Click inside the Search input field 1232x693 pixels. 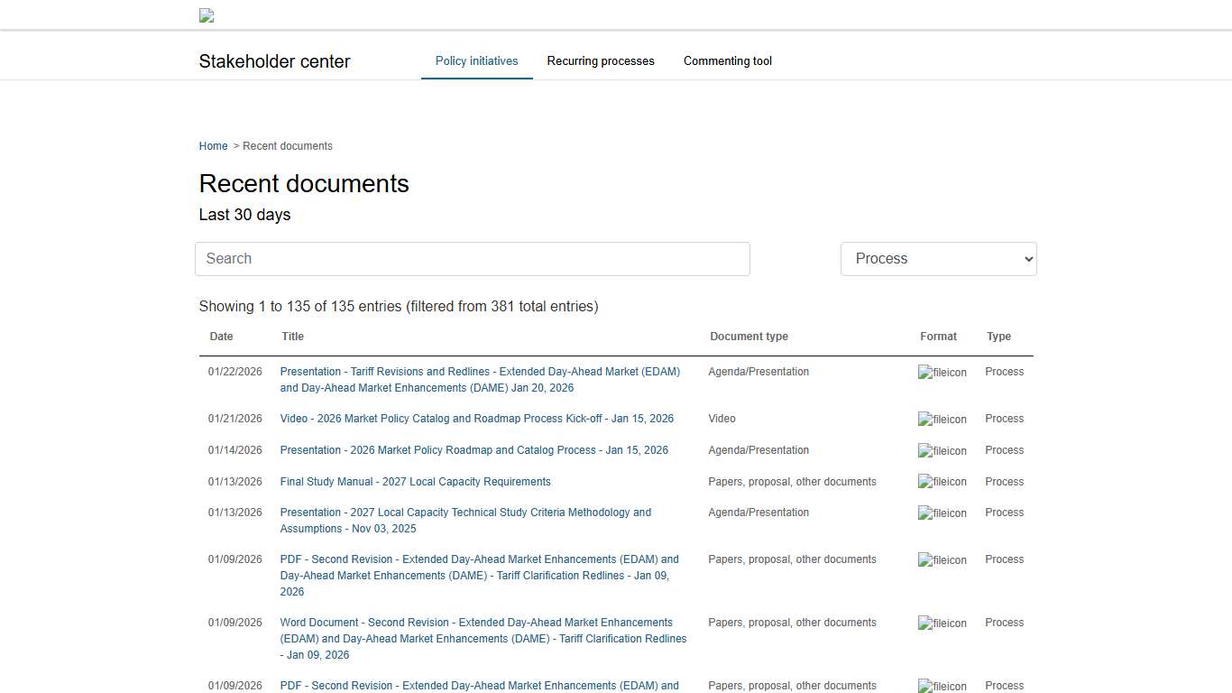coord(472,259)
